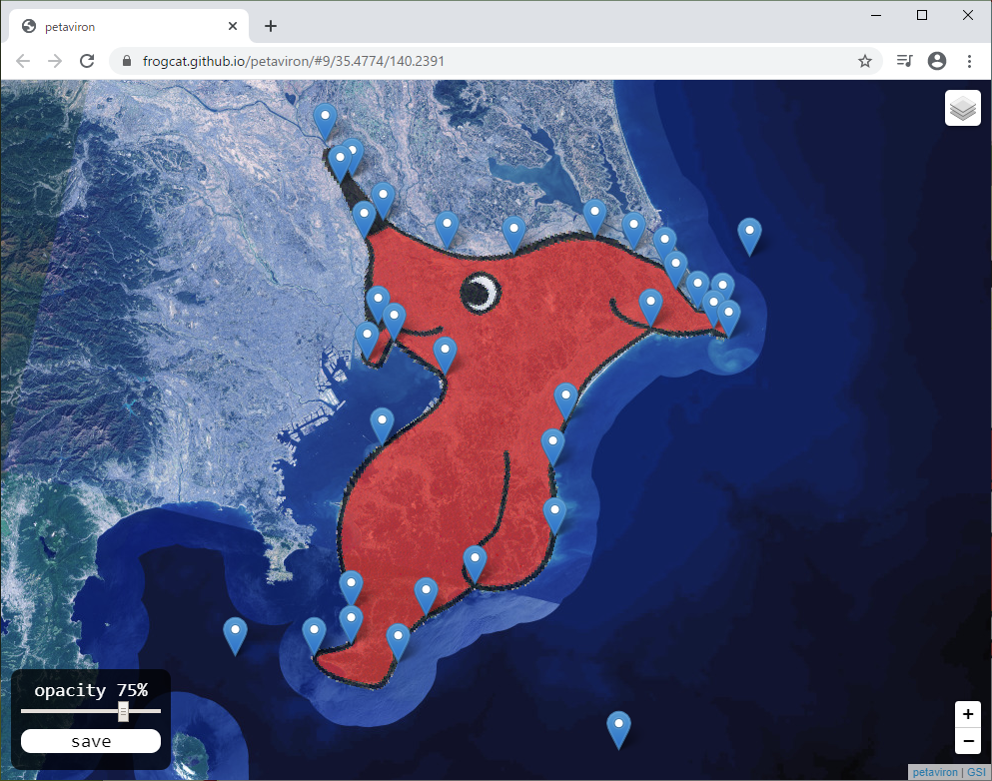Open the Chrome profile menu

point(937,61)
